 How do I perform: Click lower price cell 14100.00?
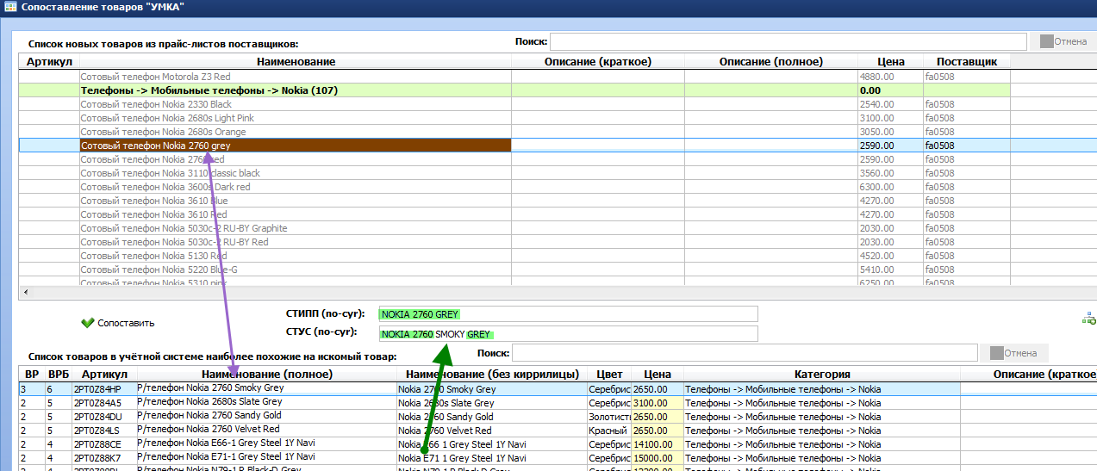[x=658, y=444]
